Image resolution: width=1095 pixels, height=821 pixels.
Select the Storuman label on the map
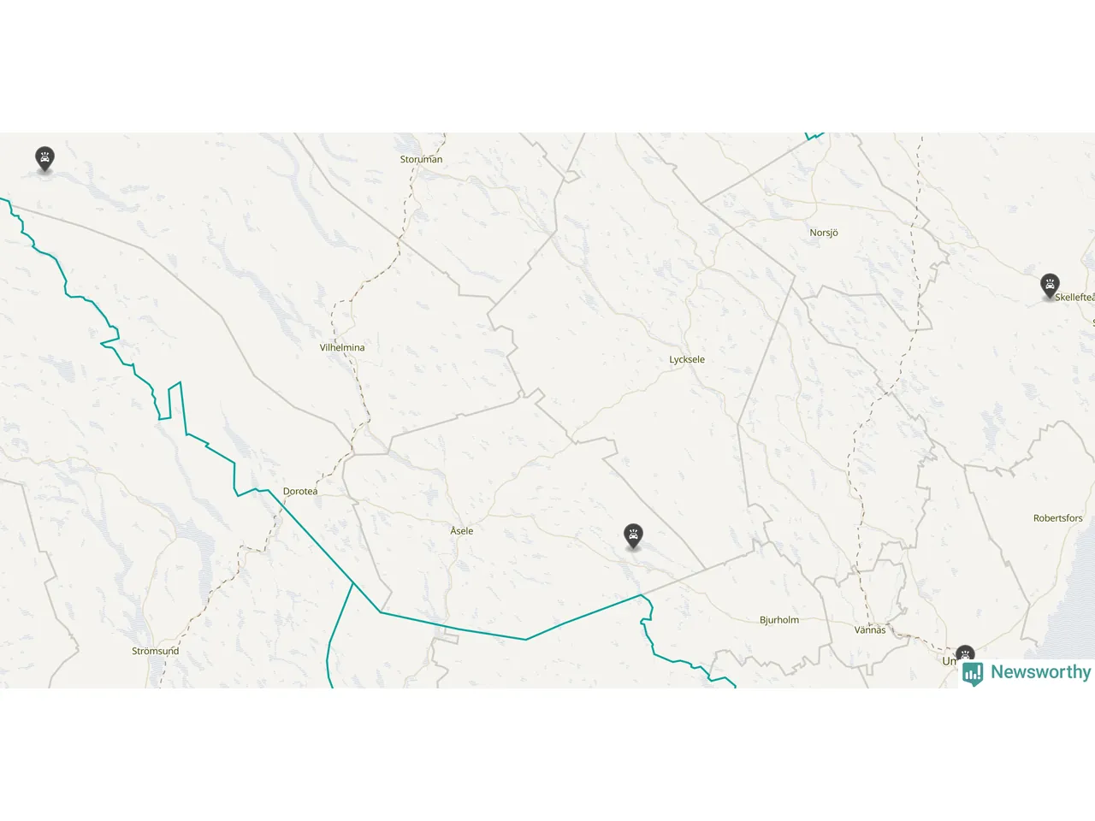coord(421,159)
